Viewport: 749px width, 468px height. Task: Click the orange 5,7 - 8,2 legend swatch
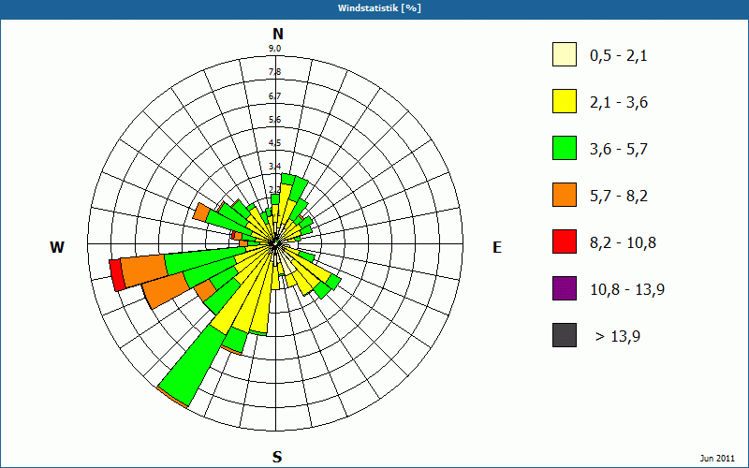(x=565, y=195)
